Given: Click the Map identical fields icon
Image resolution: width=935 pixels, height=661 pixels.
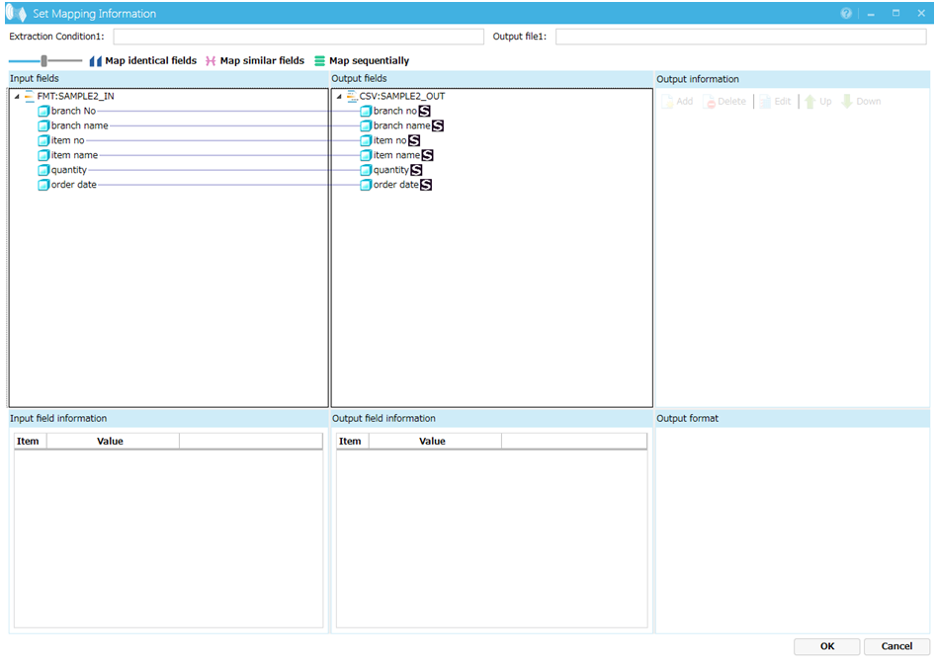Looking at the screenshot, I should [96, 61].
